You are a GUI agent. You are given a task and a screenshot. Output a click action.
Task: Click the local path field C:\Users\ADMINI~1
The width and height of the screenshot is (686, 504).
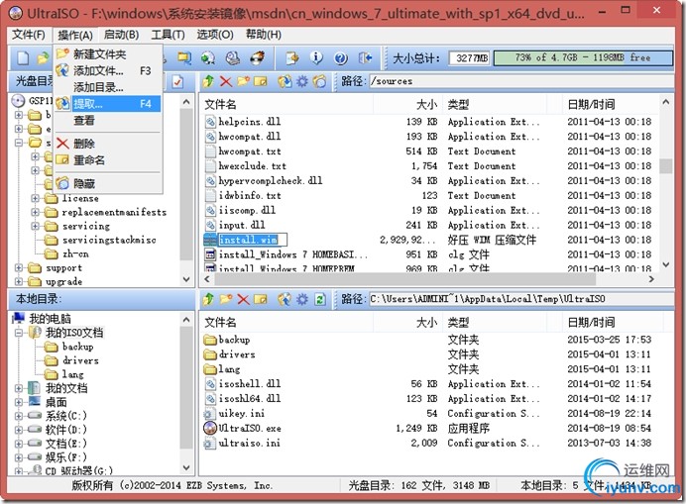pos(521,299)
